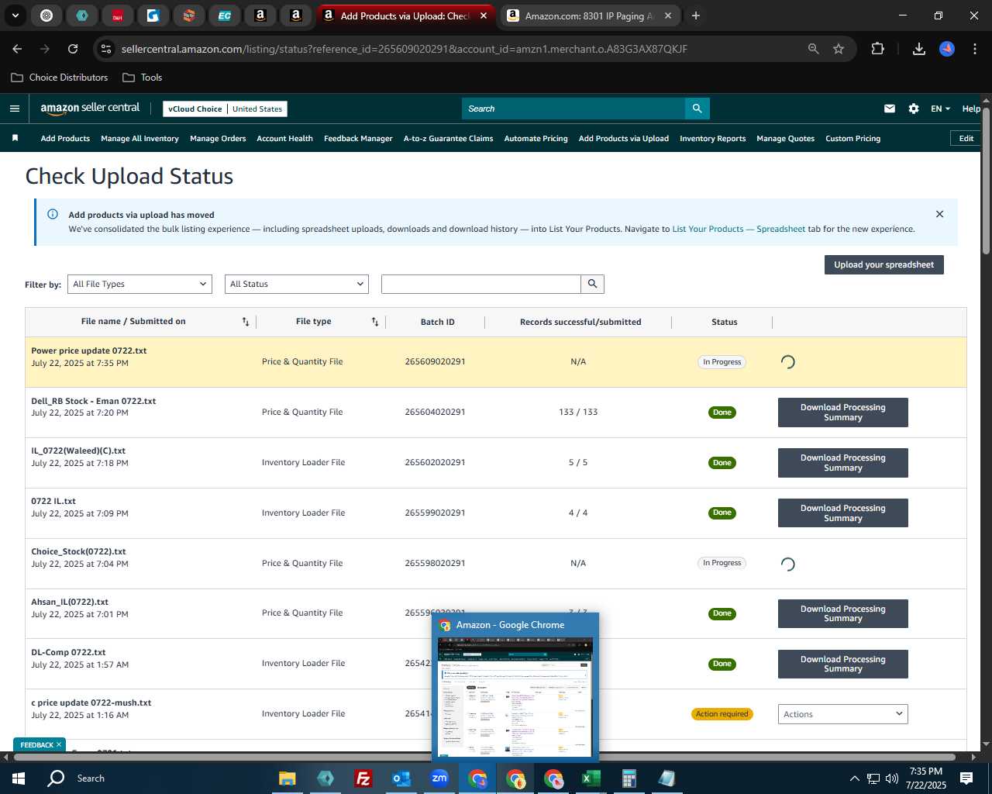992x794 pixels.
Task: Click the Windows Start button
Action: tap(19, 778)
